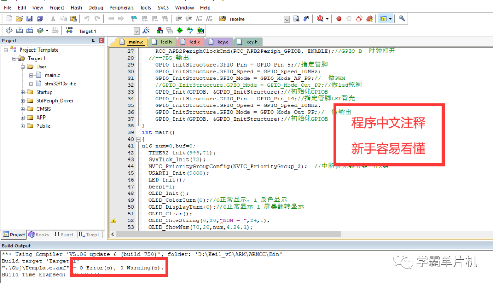Viewport: 493px width, 283px height.
Task: Click the green diamond Run-Time Environment icon
Action: [179, 31]
